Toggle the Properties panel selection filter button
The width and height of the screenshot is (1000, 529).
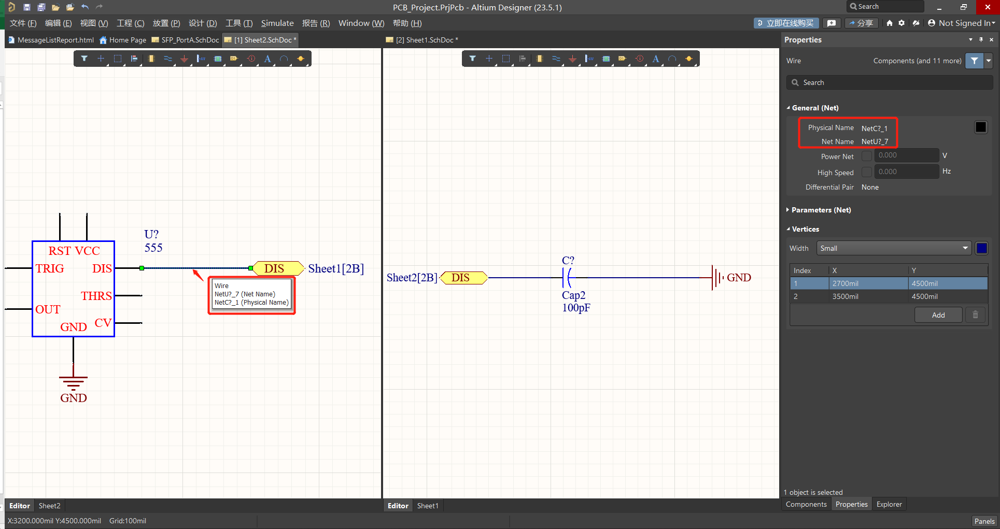974,61
